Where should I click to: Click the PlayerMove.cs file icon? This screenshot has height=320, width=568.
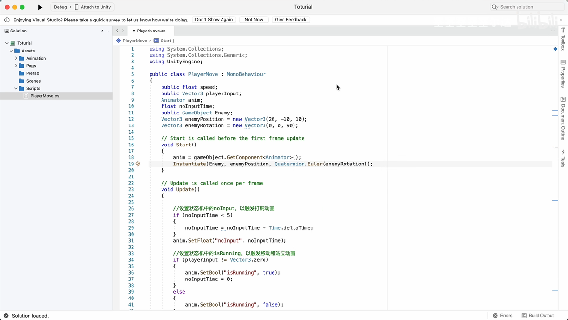point(26,96)
